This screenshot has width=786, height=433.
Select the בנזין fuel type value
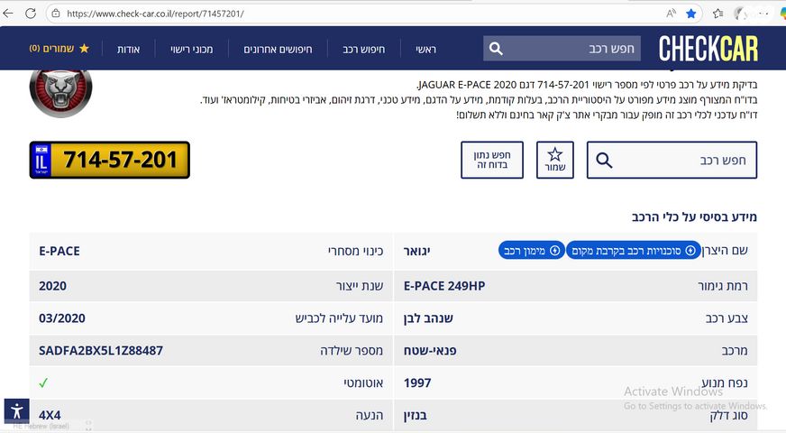pyautogui.click(x=415, y=416)
